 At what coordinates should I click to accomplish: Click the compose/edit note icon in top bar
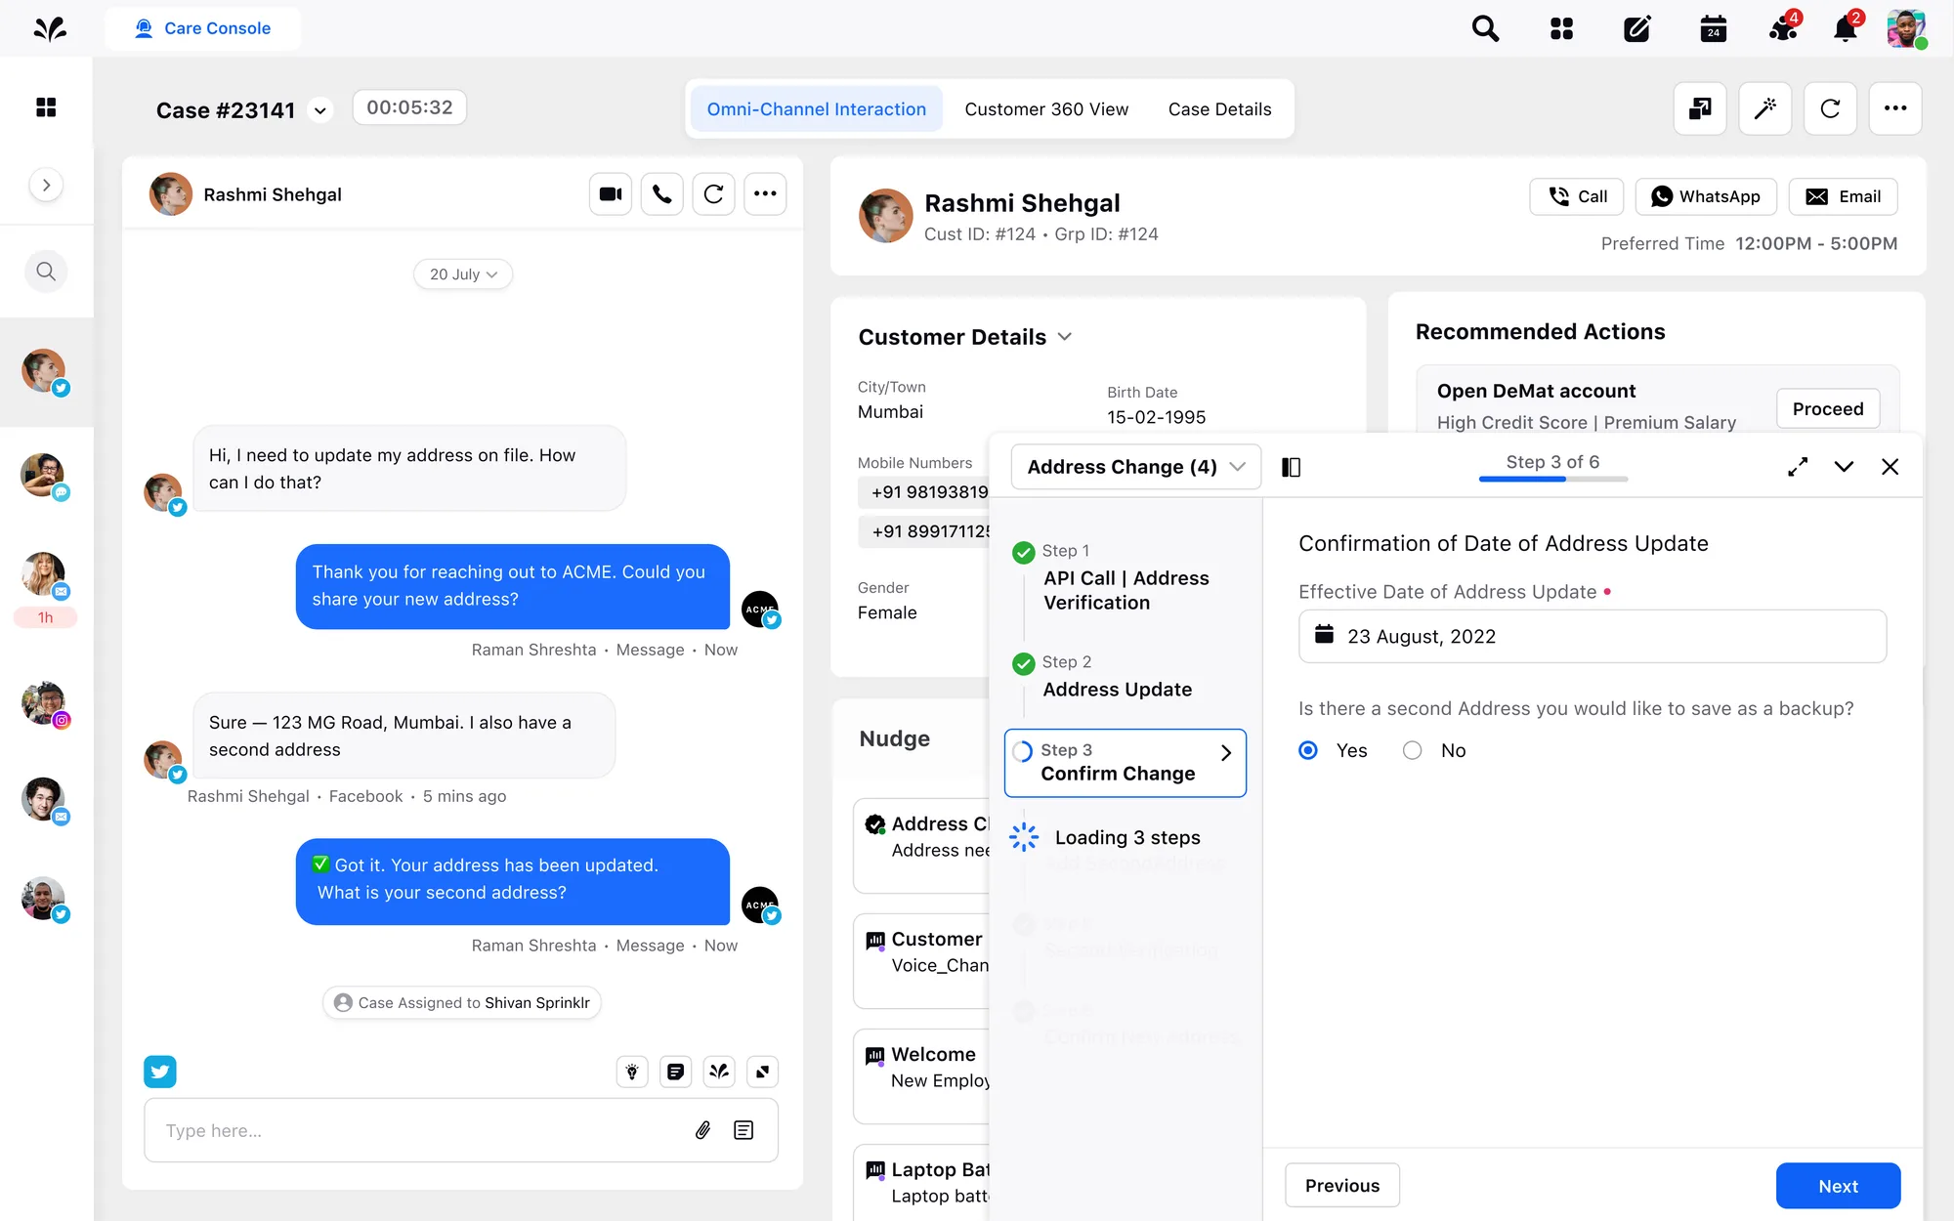1636,28
